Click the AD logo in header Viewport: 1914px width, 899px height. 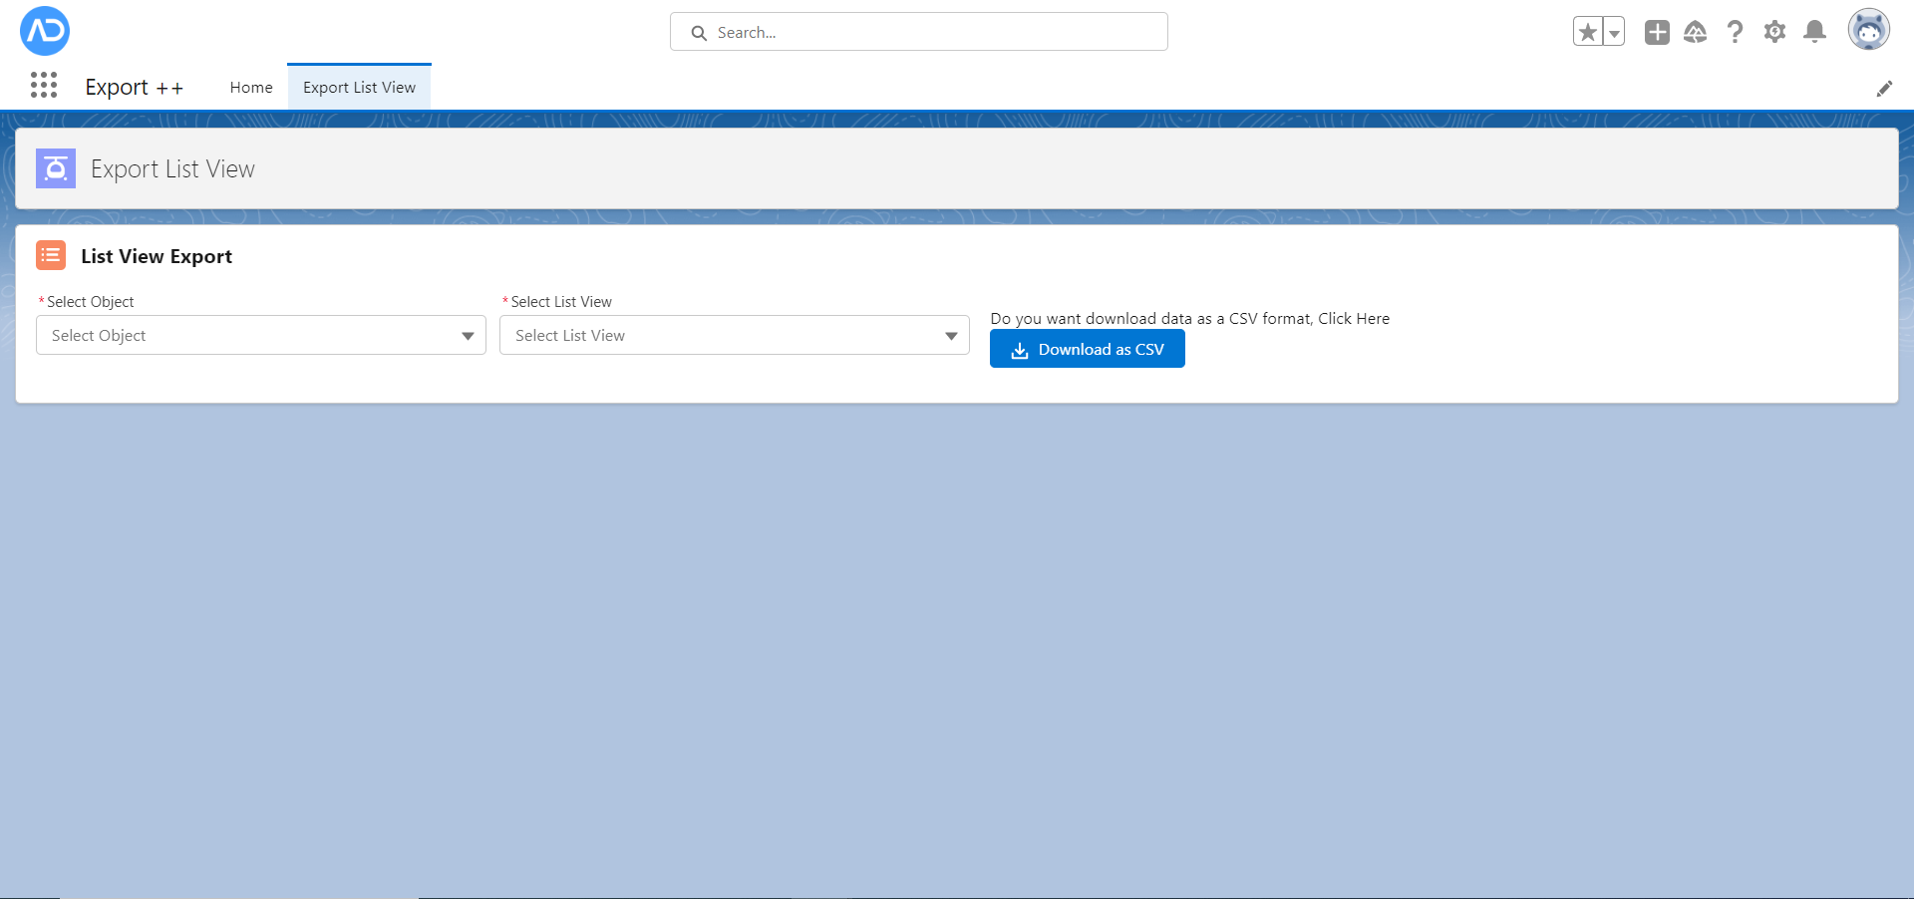pos(45,31)
